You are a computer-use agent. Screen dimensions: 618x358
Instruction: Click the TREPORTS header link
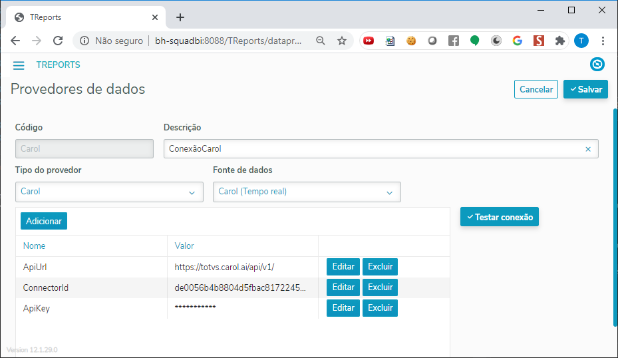pyautogui.click(x=59, y=65)
